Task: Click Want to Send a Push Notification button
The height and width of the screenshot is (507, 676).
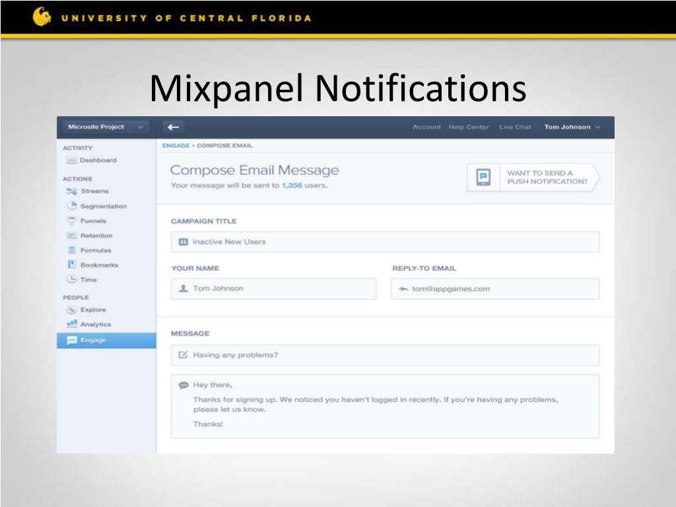Action: point(533,177)
